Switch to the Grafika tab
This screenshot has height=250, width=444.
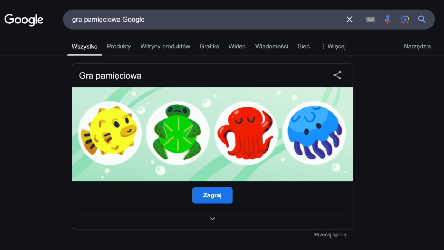pos(209,46)
